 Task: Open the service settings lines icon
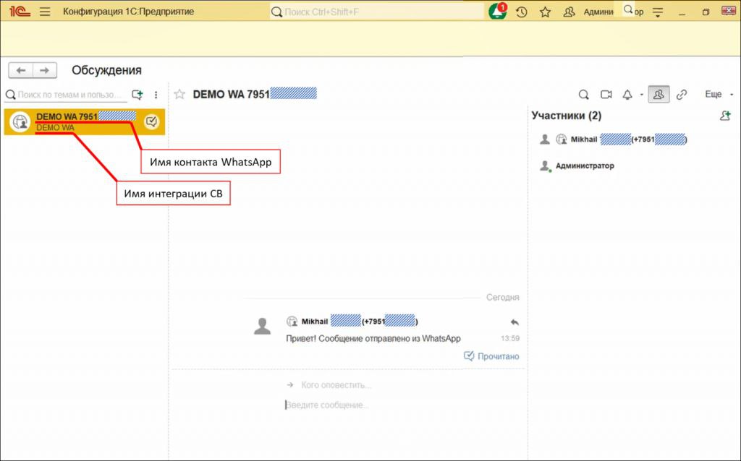click(658, 12)
